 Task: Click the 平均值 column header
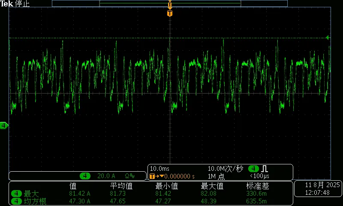(121, 186)
